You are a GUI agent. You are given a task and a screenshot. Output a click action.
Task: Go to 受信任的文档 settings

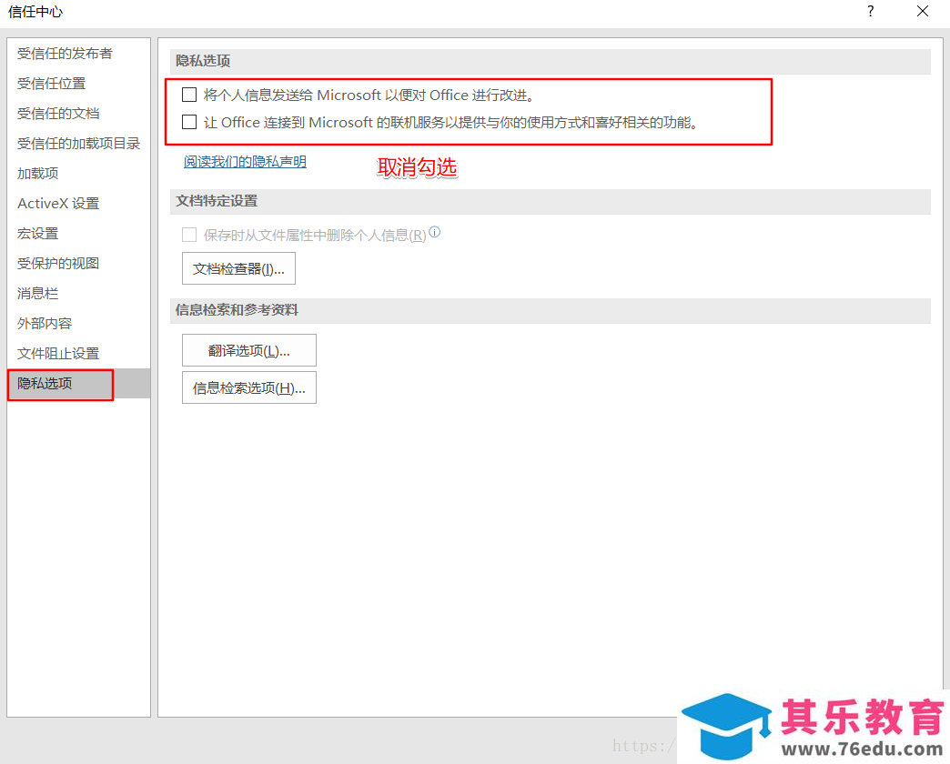pyautogui.click(x=79, y=113)
